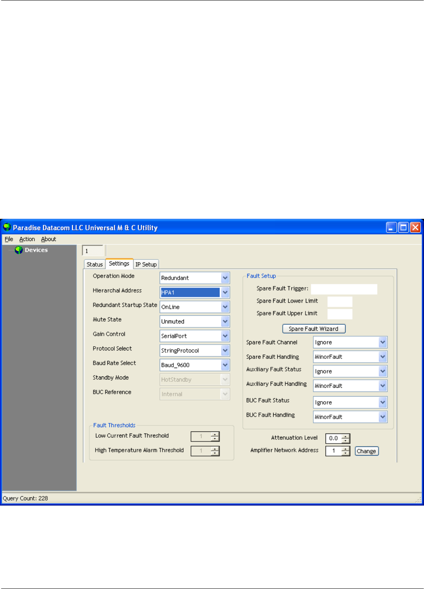Click the disabled BUC Reference Internal box
424x589 pixels.
(x=195, y=394)
